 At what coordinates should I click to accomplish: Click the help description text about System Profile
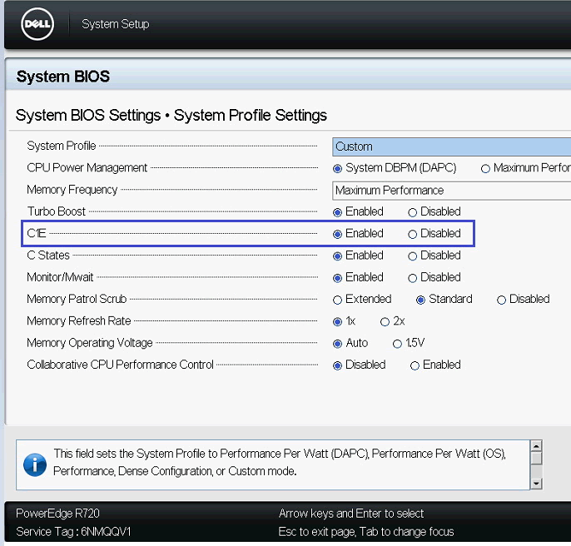pyautogui.click(x=280, y=462)
